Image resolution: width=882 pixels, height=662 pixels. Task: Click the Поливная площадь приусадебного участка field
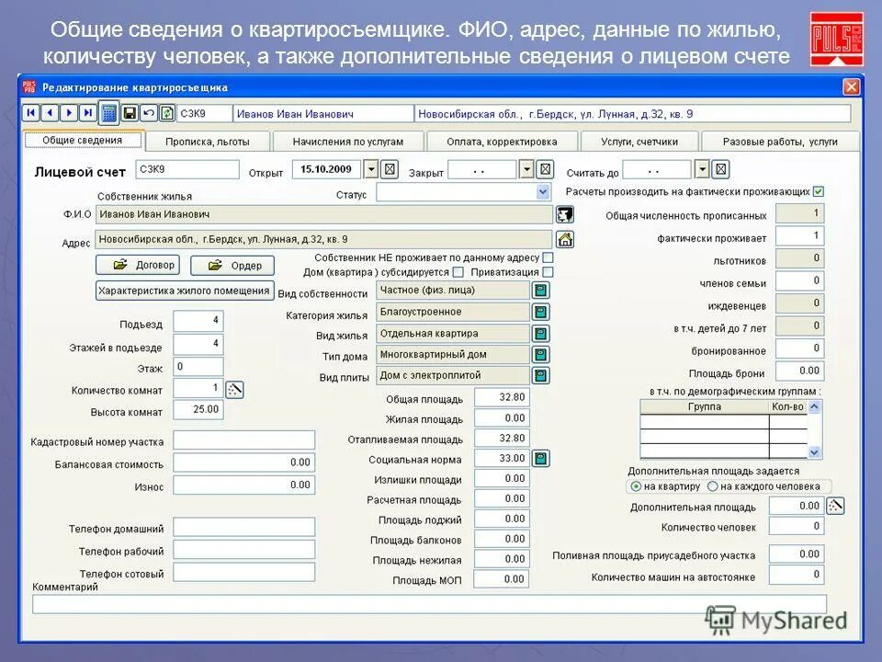797,554
